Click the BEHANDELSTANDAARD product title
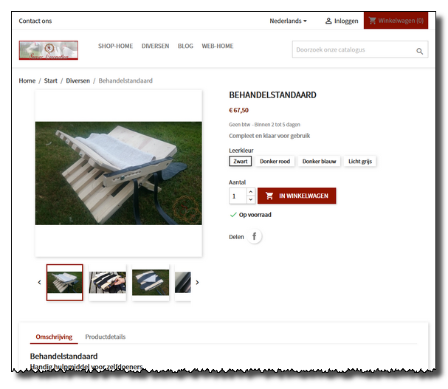 272,95
